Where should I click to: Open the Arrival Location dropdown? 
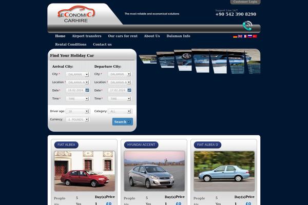78,83
